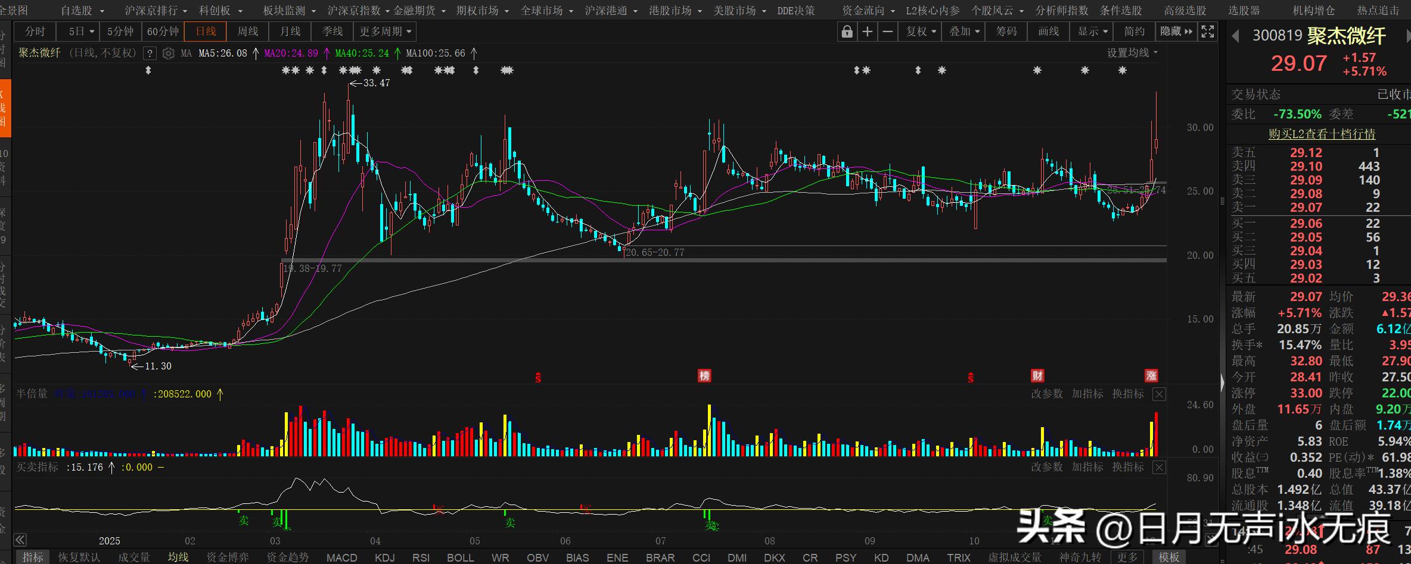1411x564 pixels.
Task: Select the MACD indicator tab
Action: tap(342, 557)
